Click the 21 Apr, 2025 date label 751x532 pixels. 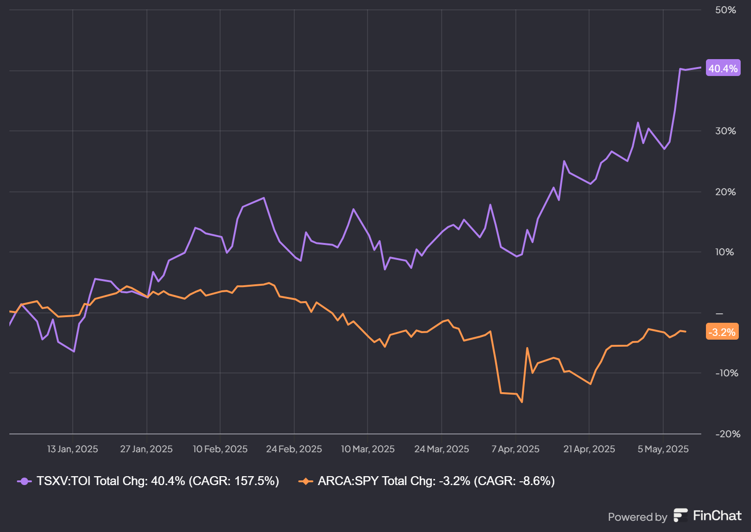click(x=589, y=449)
